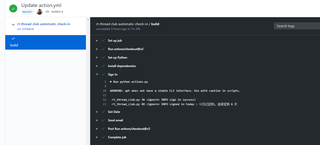Click the Sign In step label

point(113,74)
